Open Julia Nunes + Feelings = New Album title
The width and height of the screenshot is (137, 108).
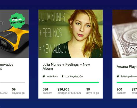pyautogui.click(x=66, y=67)
